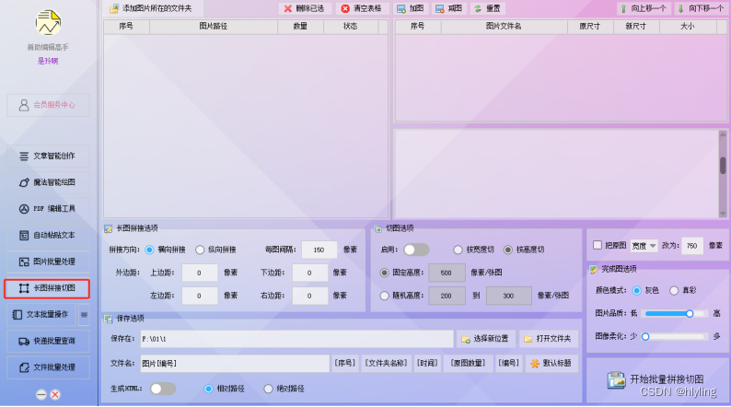Open 文章智能创作 in the sidebar
The image size is (731, 407).
(x=48, y=157)
